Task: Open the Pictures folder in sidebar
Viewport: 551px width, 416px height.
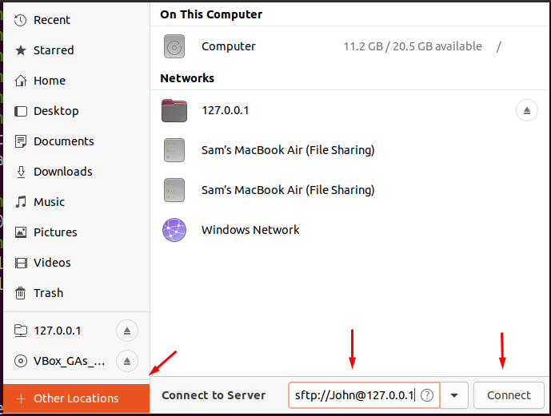Action: pyautogui.click(x=76, y=232)
